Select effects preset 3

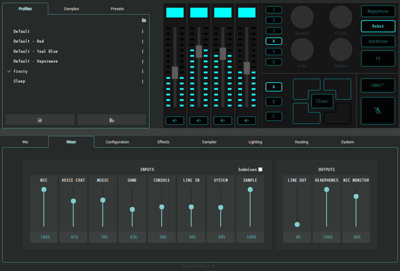[x=274, y=31]
